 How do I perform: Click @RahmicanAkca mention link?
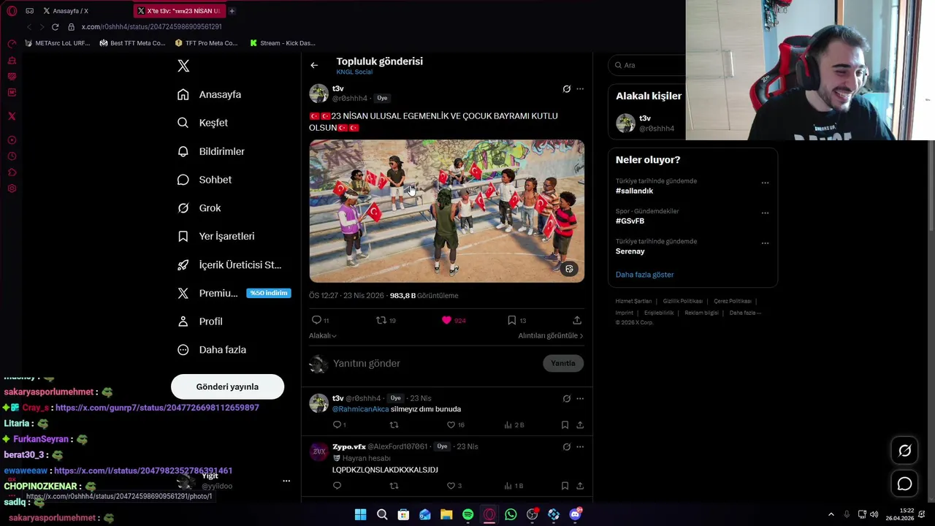[360, 409]
